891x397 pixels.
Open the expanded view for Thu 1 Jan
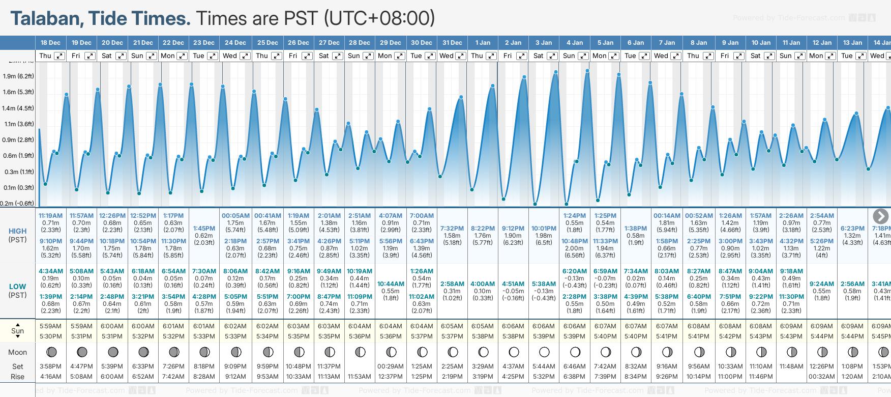pyautogui.click(x=491, y=56)
